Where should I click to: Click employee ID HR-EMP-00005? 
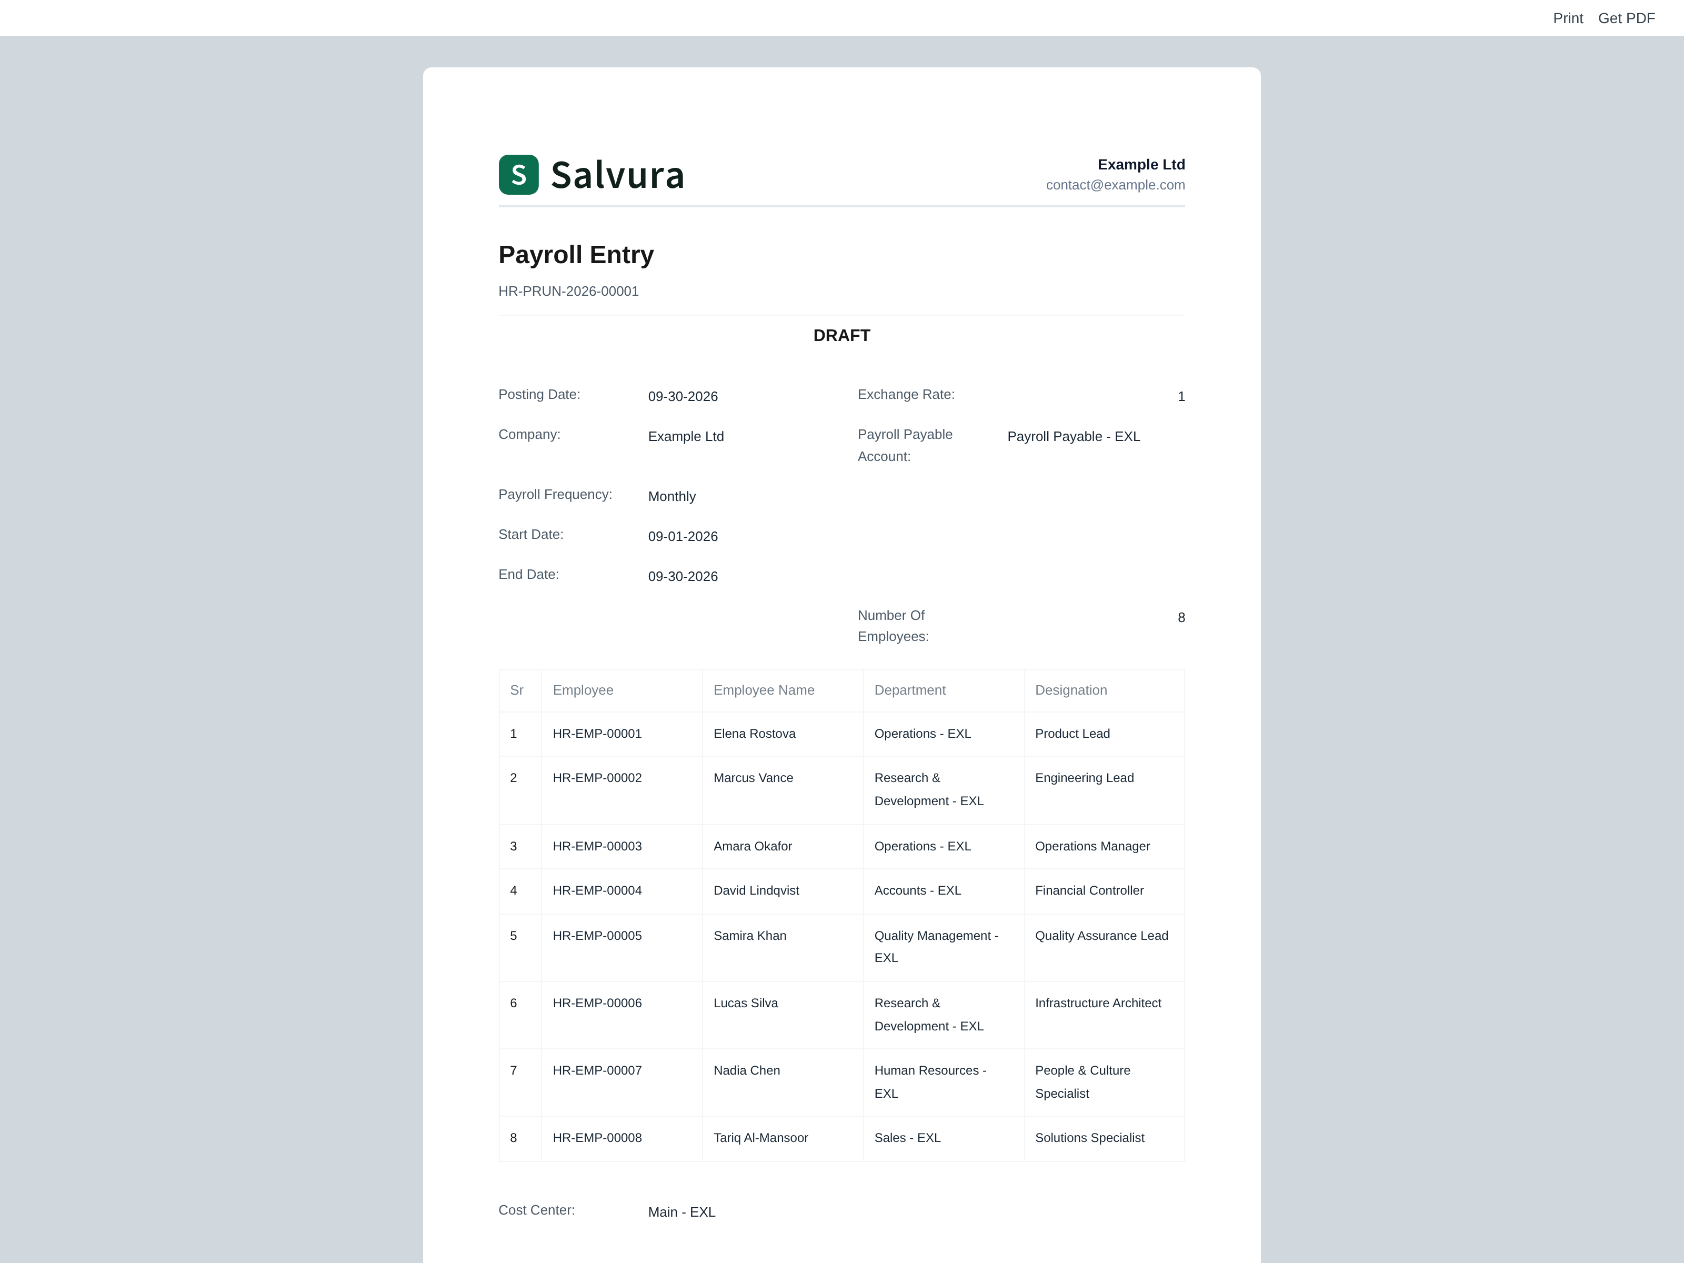tap(597, 936)
